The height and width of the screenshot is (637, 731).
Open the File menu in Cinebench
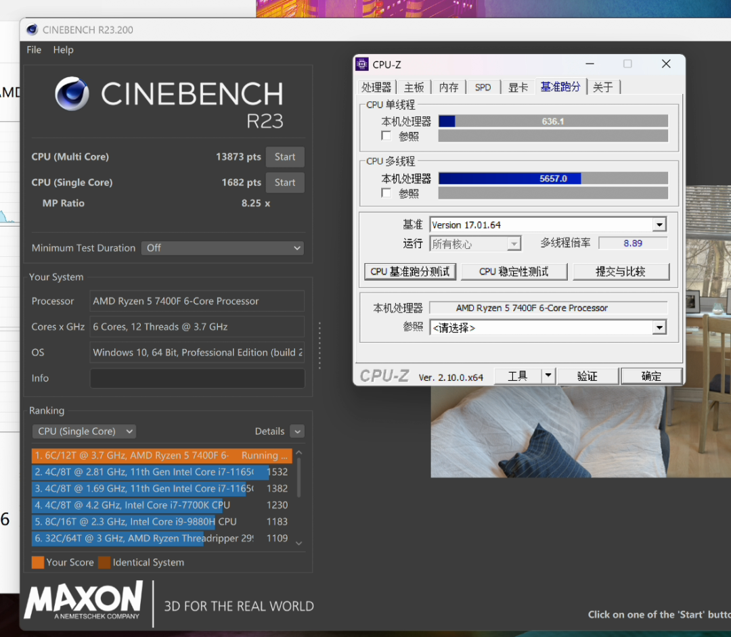34,50
